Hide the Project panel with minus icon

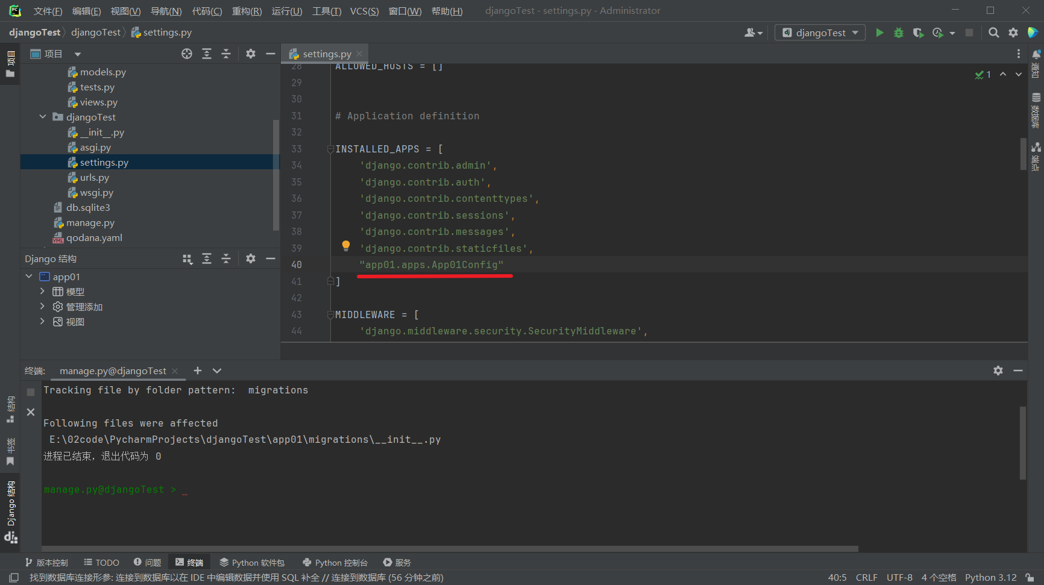click(x=271, y=54)
